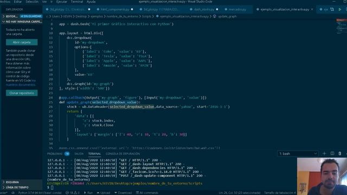Click the POST /_dash-update-component terminal line
Viewport: 347px width, 195px height.
126,175
